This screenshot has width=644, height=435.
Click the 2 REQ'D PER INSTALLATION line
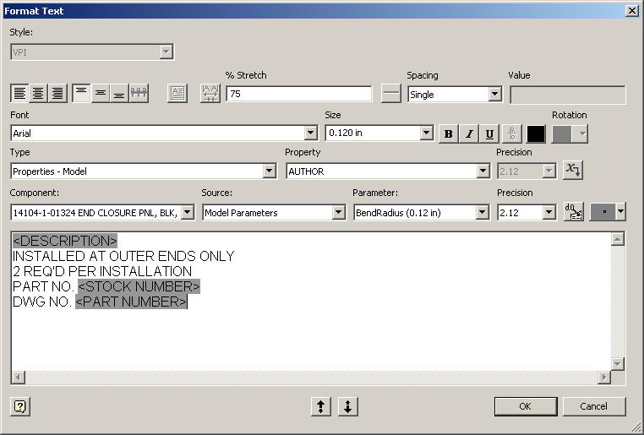(x=102, y=271)
